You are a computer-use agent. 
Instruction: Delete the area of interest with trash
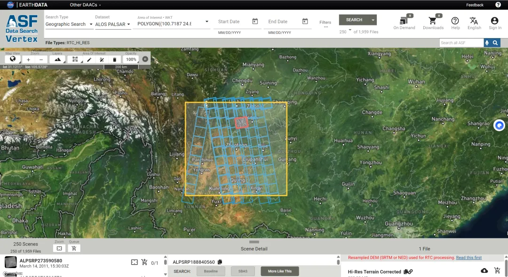click(x=114, y=60)
